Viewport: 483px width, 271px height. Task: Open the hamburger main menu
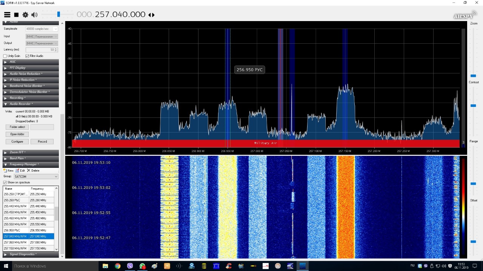click(x=7, y=15)
